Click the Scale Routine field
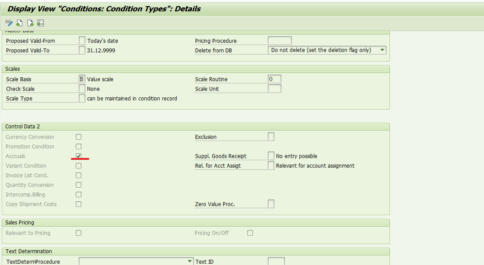Image resolution: width=484 pixels, height=265 pixels. click(x=274, y=79)
